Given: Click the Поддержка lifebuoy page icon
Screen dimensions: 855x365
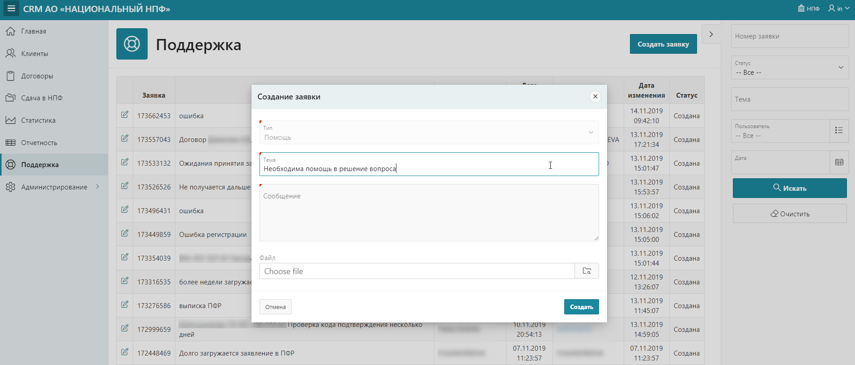Looking at the screenshot, I should (x=132, y=44).
